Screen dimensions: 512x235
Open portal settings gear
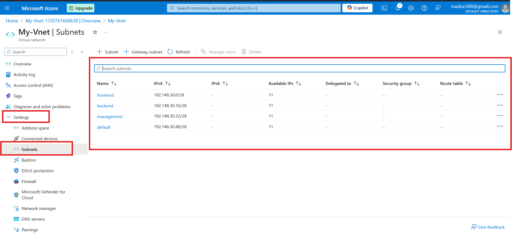pos(411,8)
